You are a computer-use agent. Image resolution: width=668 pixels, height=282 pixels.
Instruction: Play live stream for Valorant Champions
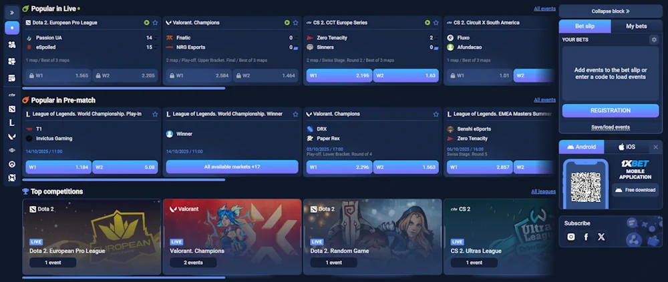click(x=287, y=23)
